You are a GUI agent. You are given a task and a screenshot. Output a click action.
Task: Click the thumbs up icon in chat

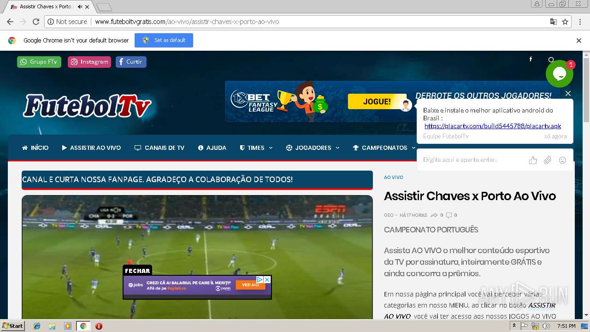pyautogui.click(x=533, y=160)
